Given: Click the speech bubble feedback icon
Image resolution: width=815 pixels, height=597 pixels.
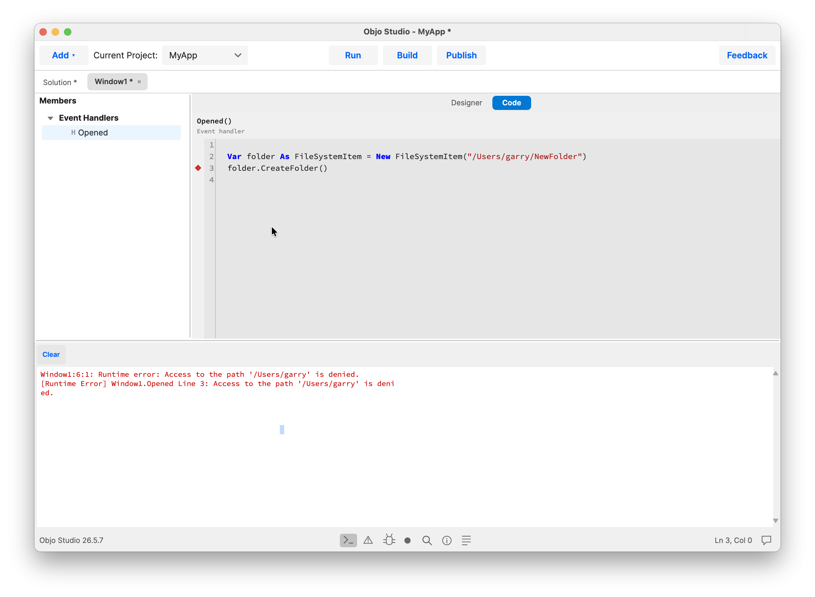Looking at the screenshot, I should click(766, 540).
